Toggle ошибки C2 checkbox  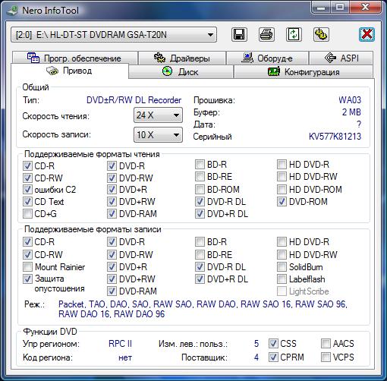pos(27,190)
